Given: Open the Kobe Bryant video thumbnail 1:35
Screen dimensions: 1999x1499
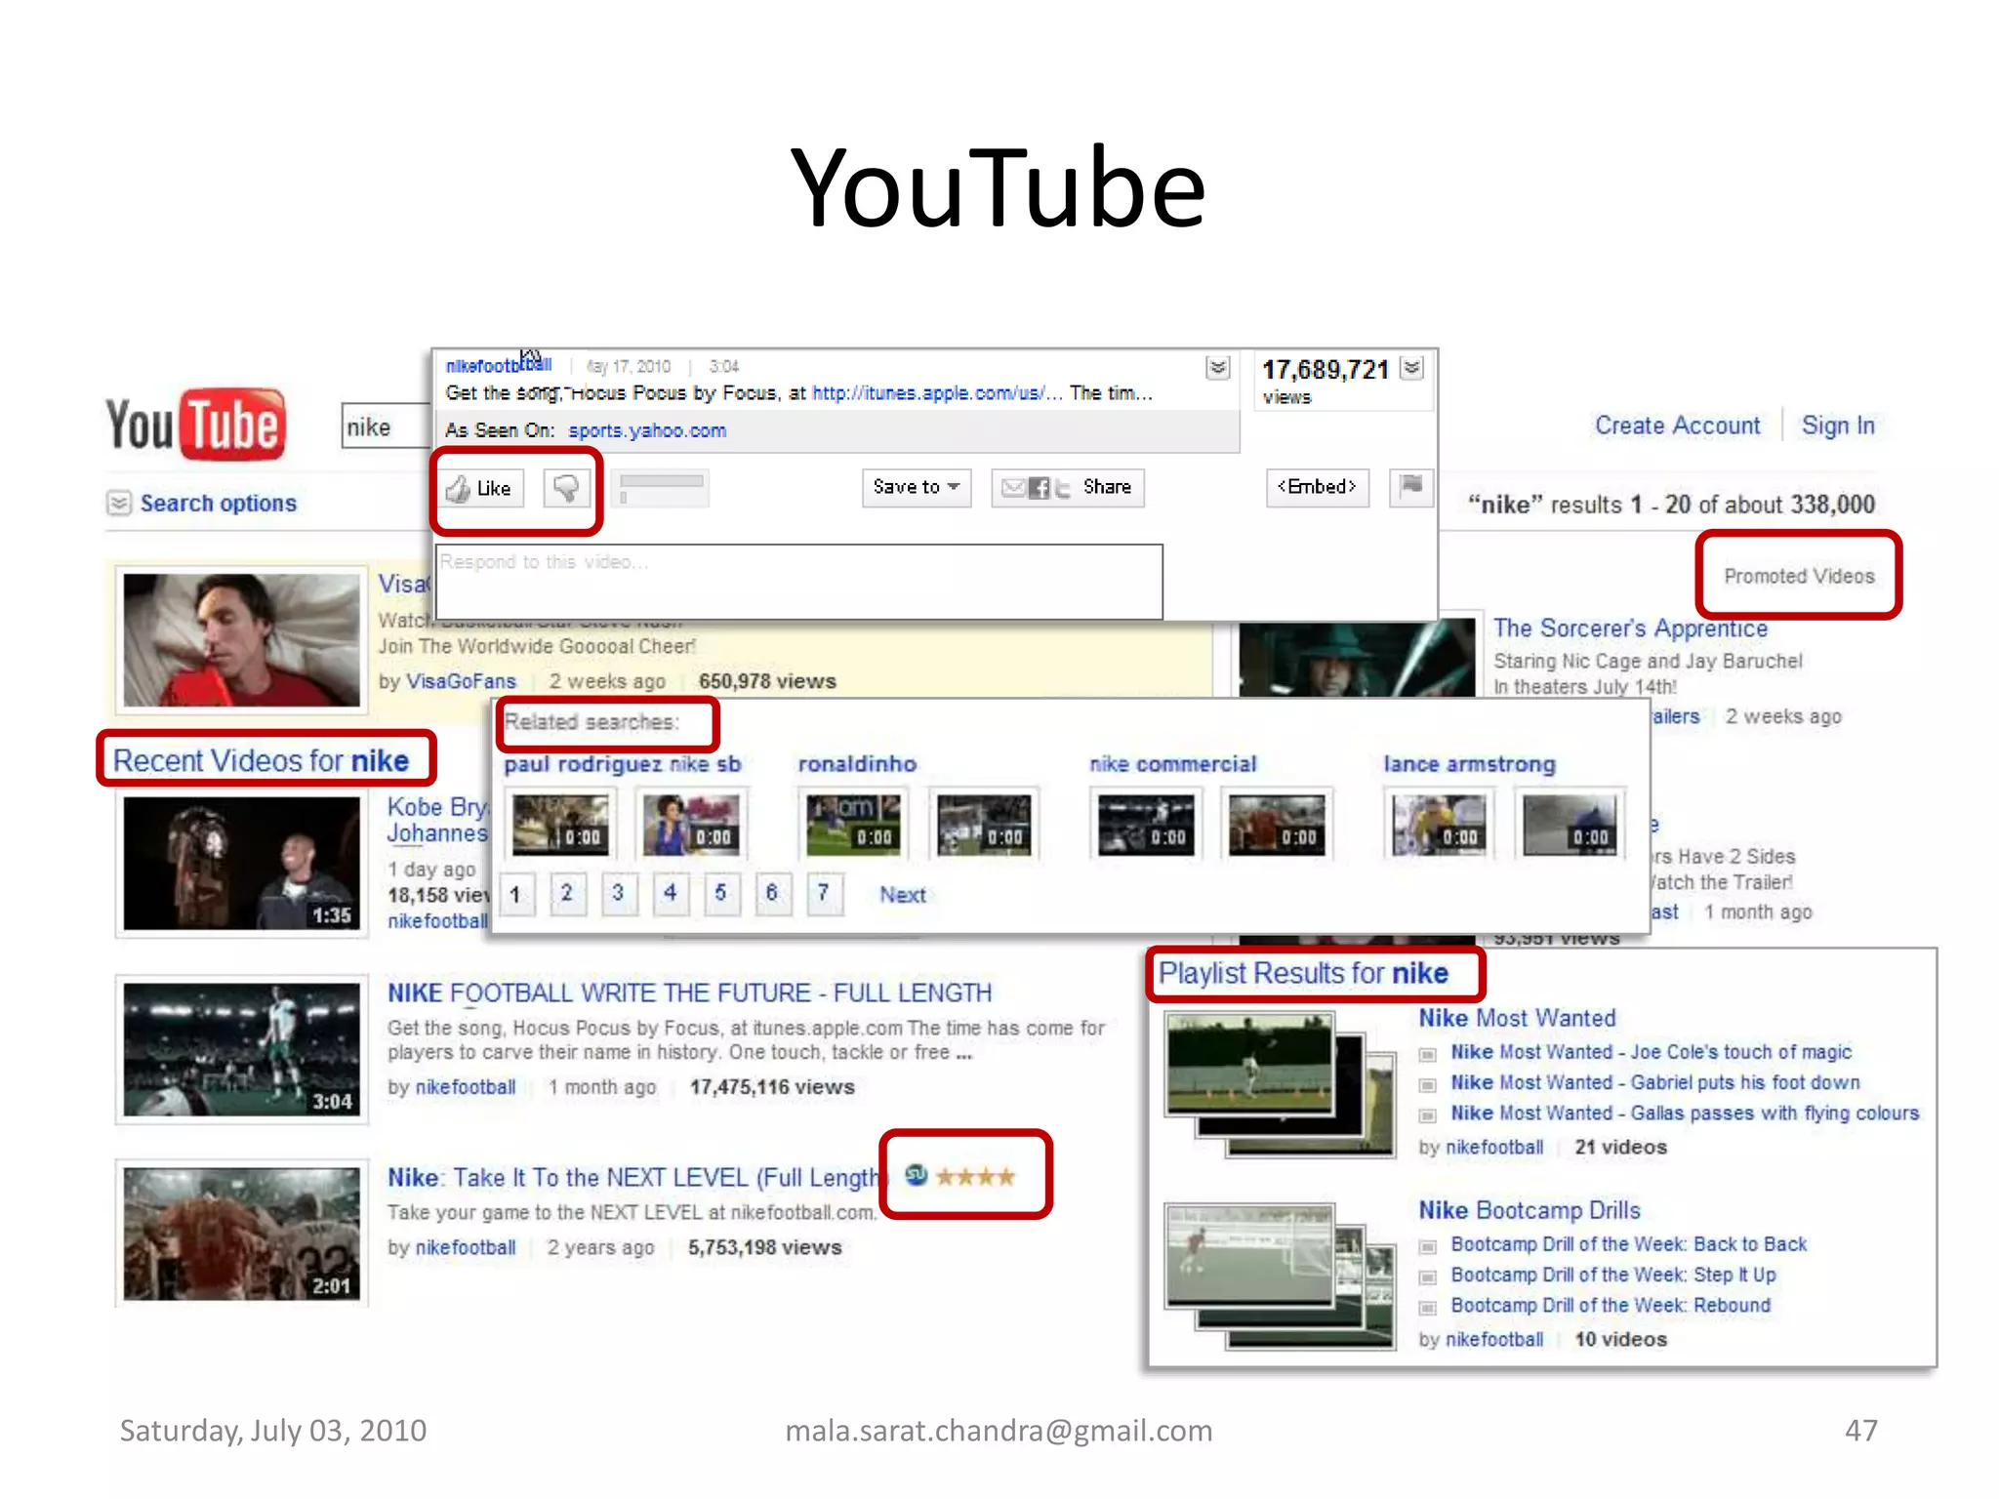Looking at the screenshot, I should click(241, 864).
